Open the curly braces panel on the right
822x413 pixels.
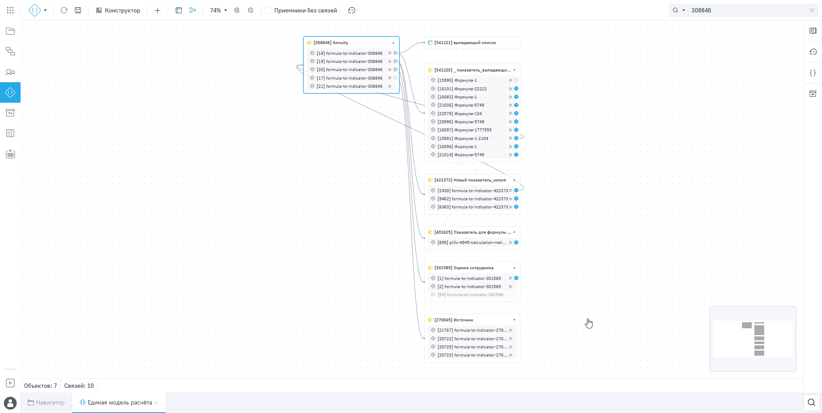813,73
